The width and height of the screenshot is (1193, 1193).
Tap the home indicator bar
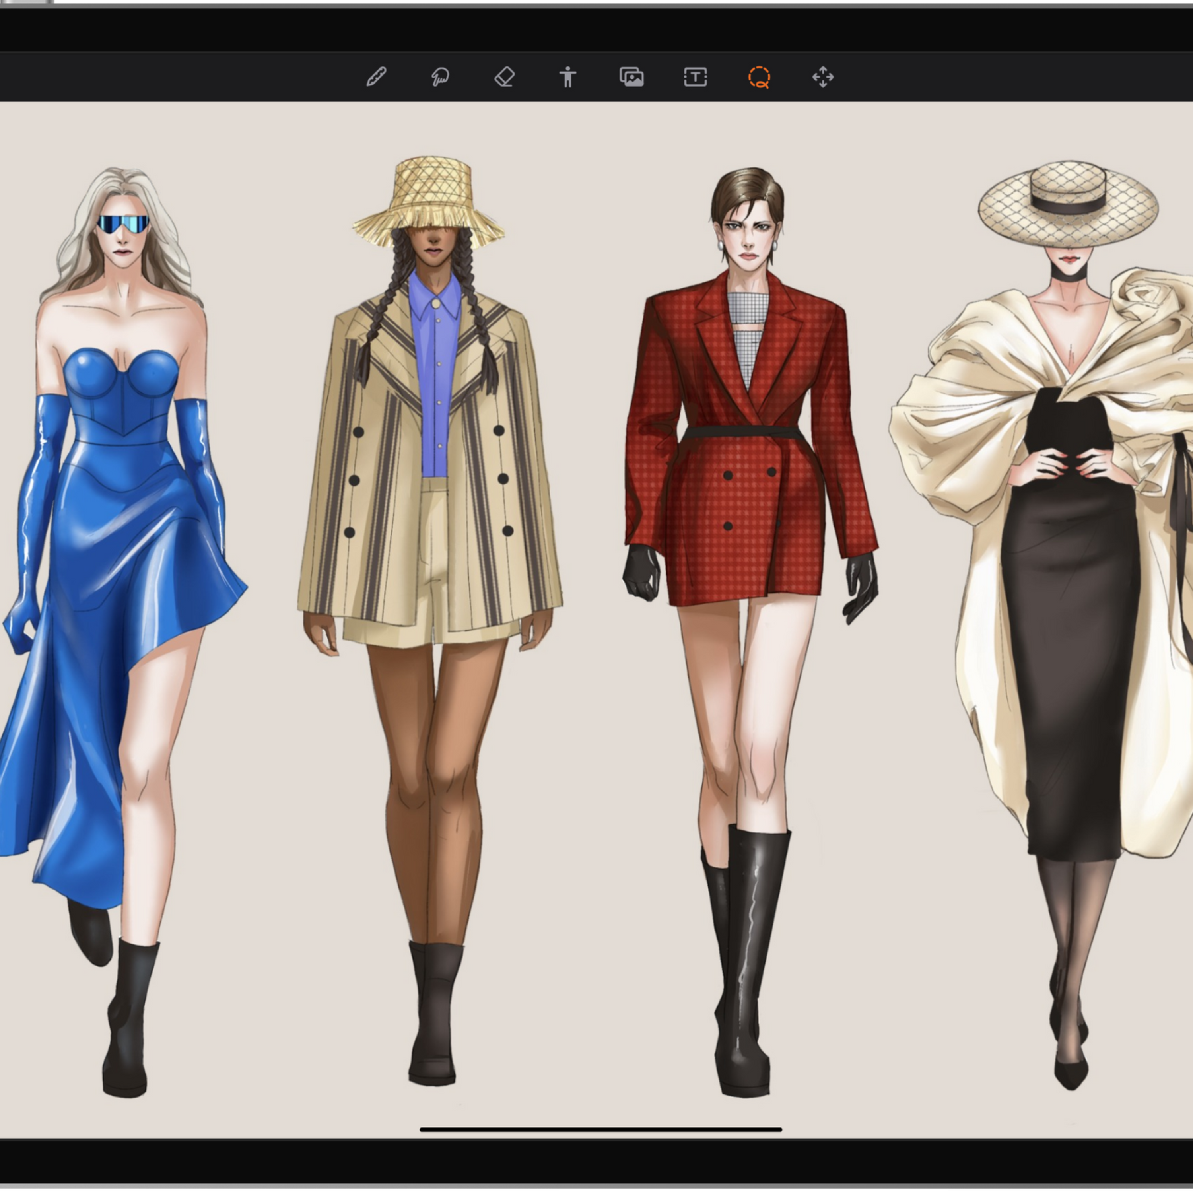[x=600, y=1129]
